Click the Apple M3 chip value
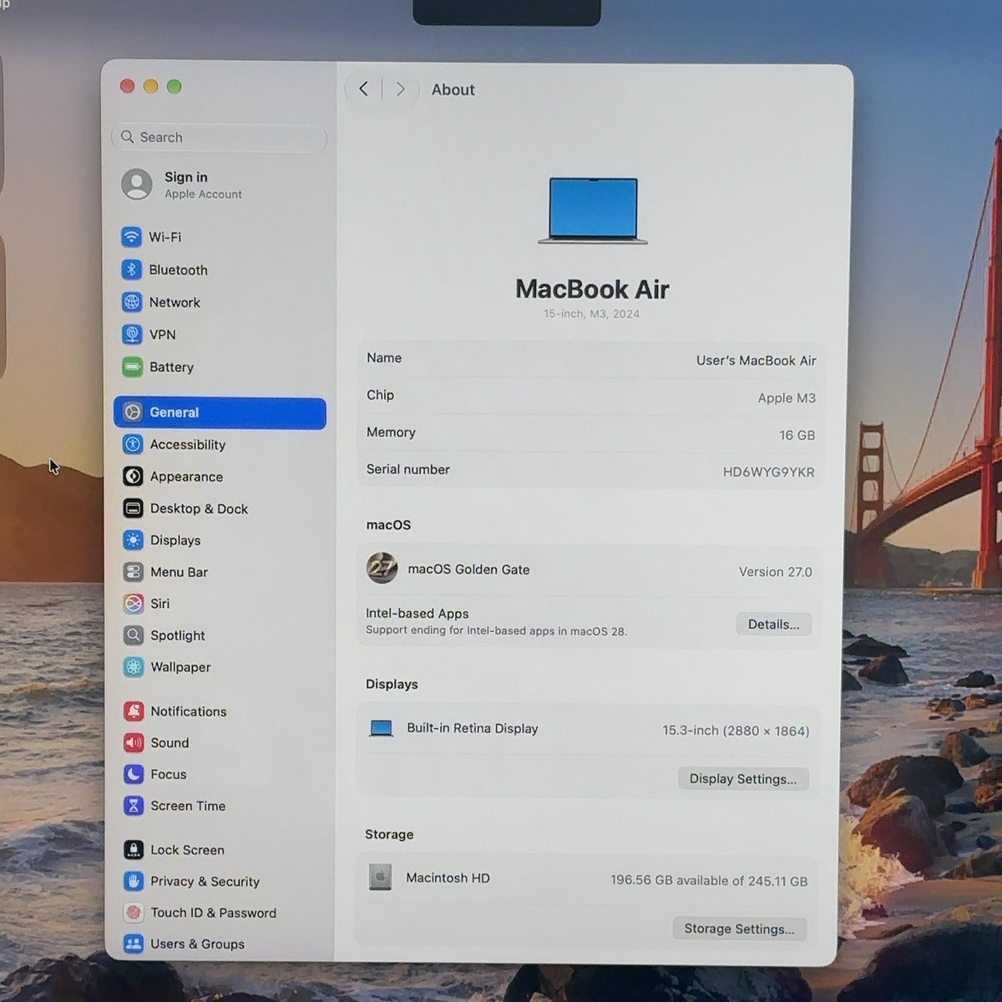The width and height of the screenshot is (1002, 1002). point(787,398)
